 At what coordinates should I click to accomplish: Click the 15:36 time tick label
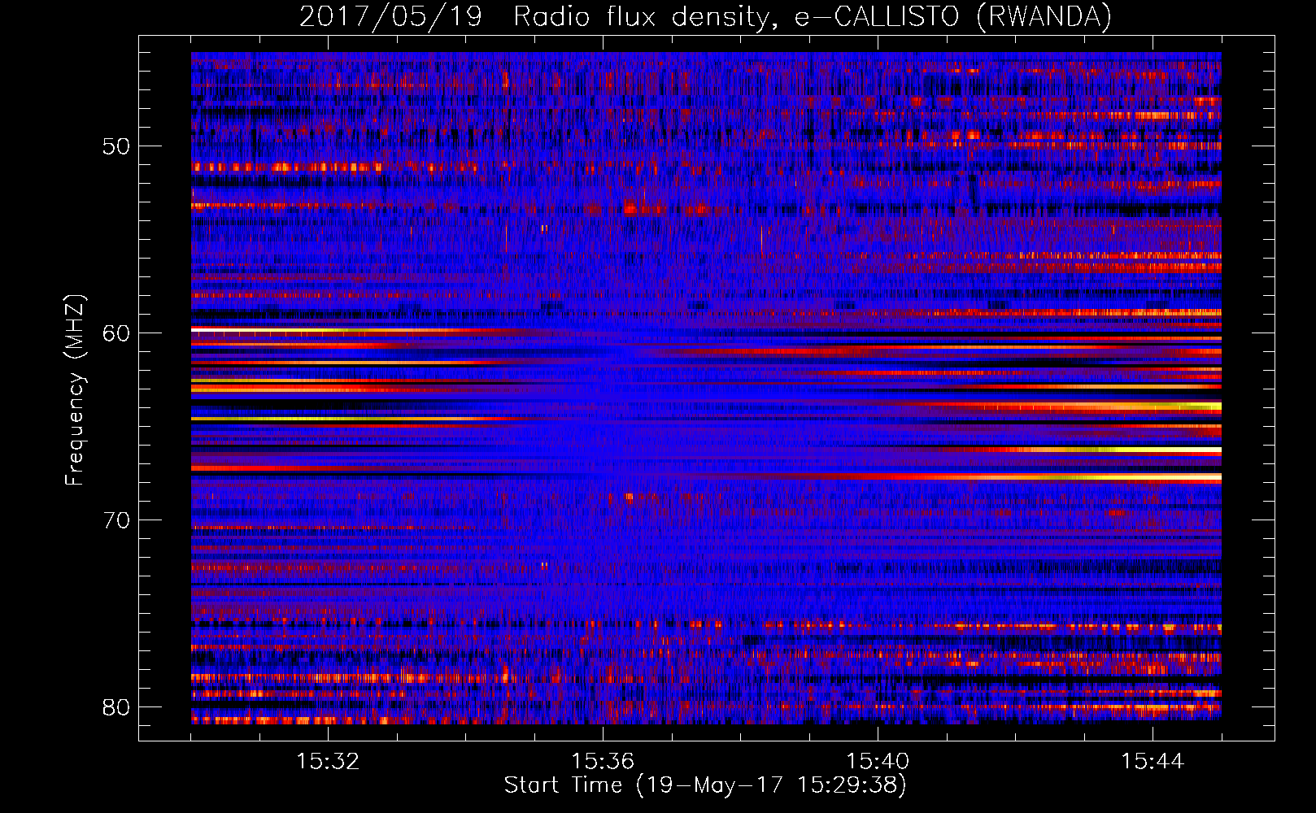click(603, 762)
